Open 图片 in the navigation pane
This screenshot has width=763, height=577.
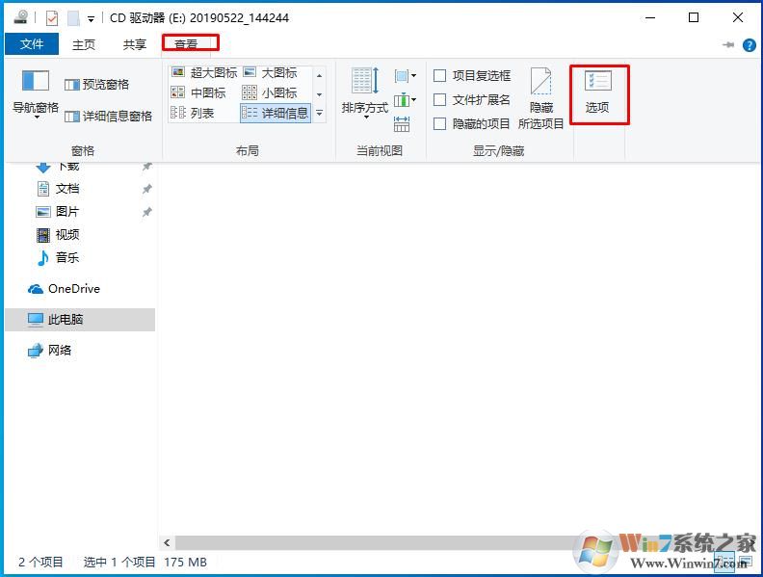tap(67, 212)
